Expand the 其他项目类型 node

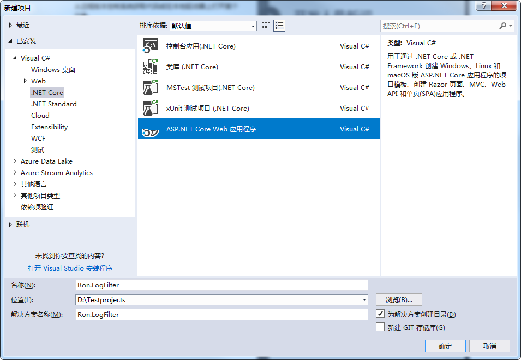[15, 196]
